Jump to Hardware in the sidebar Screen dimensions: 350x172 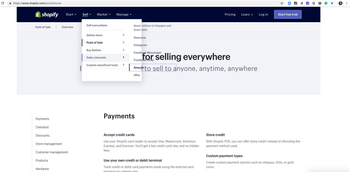[x=42, y=169]
